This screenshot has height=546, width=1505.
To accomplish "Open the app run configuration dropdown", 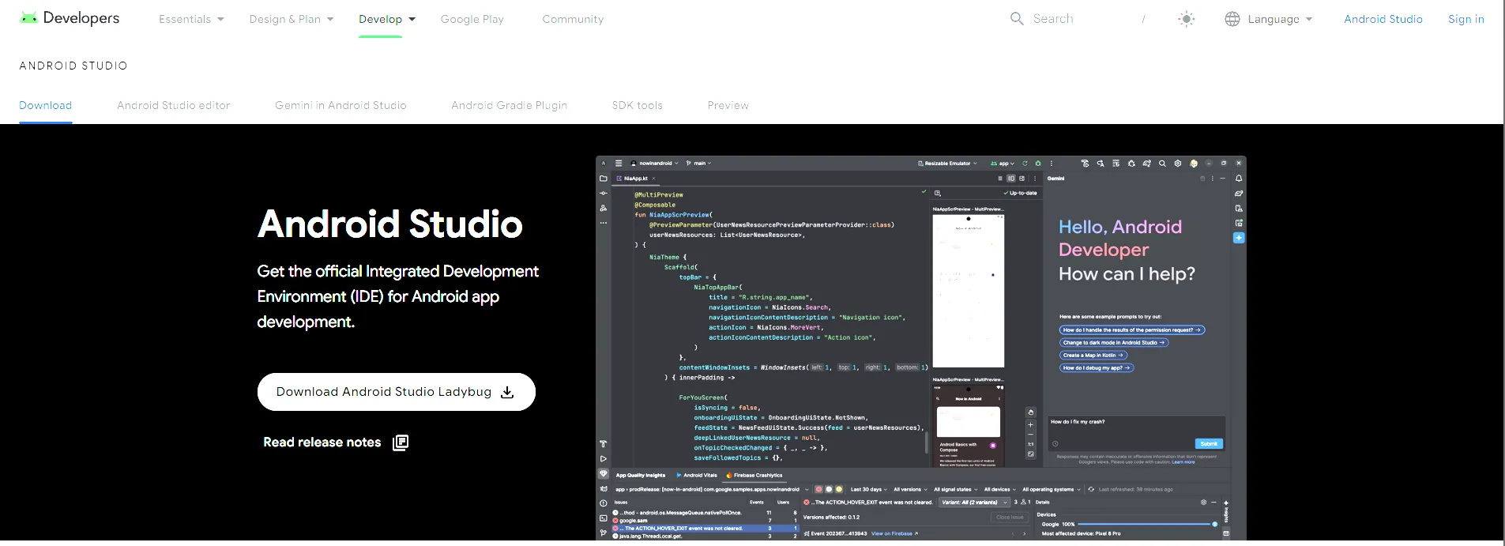I will click(x=1003, y=164).
